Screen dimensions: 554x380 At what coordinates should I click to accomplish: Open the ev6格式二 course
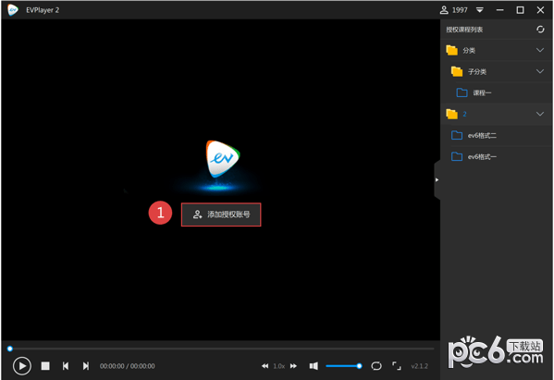click(x=497, y=135)
